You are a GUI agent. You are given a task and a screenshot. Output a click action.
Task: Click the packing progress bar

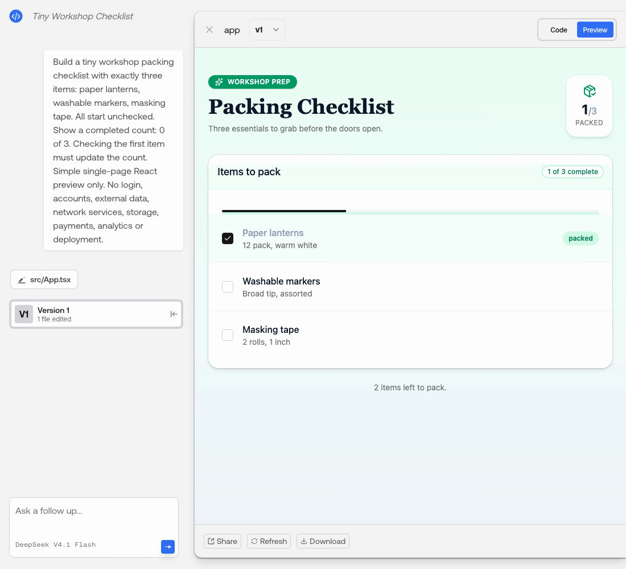[410, 212]
